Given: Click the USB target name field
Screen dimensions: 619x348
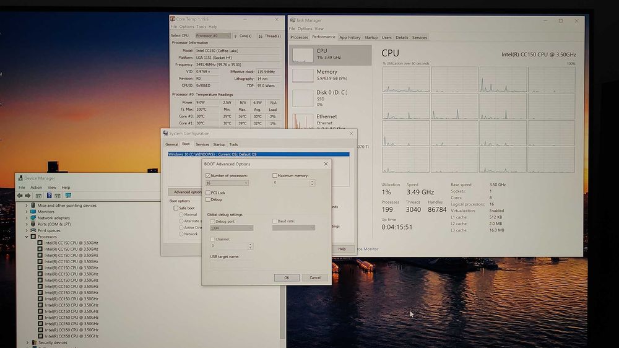Looking at the screenshot, I should pos(232,263).
